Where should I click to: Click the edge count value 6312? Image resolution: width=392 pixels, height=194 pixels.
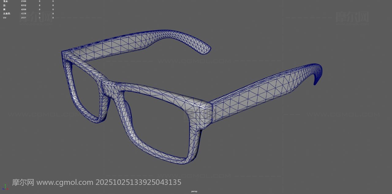[x=24, y=5]
